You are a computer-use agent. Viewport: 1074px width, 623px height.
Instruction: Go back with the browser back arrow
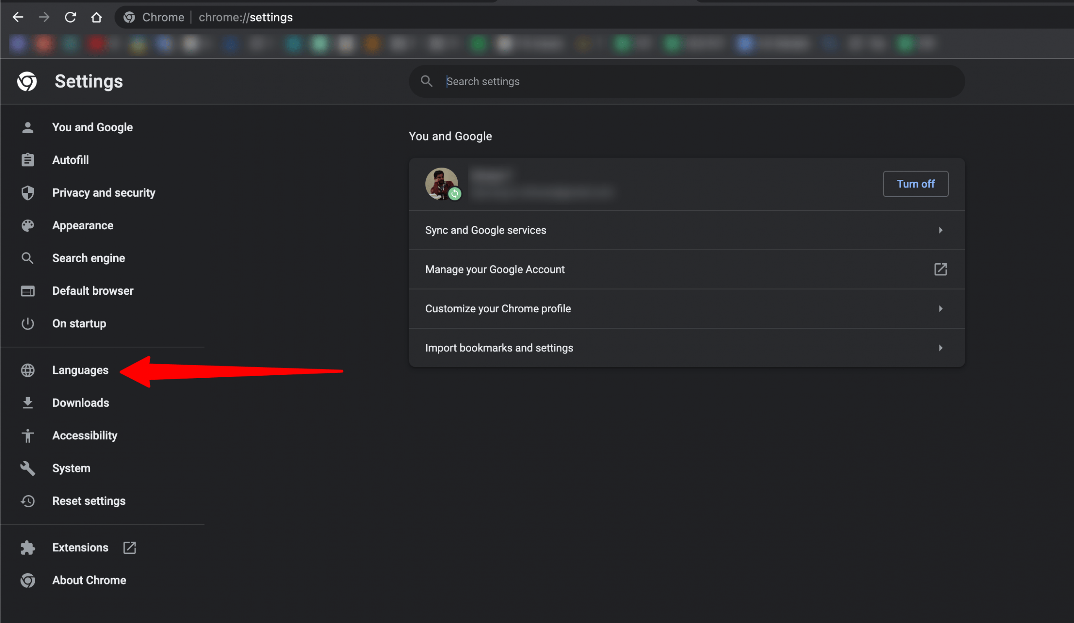coord(18,17)
